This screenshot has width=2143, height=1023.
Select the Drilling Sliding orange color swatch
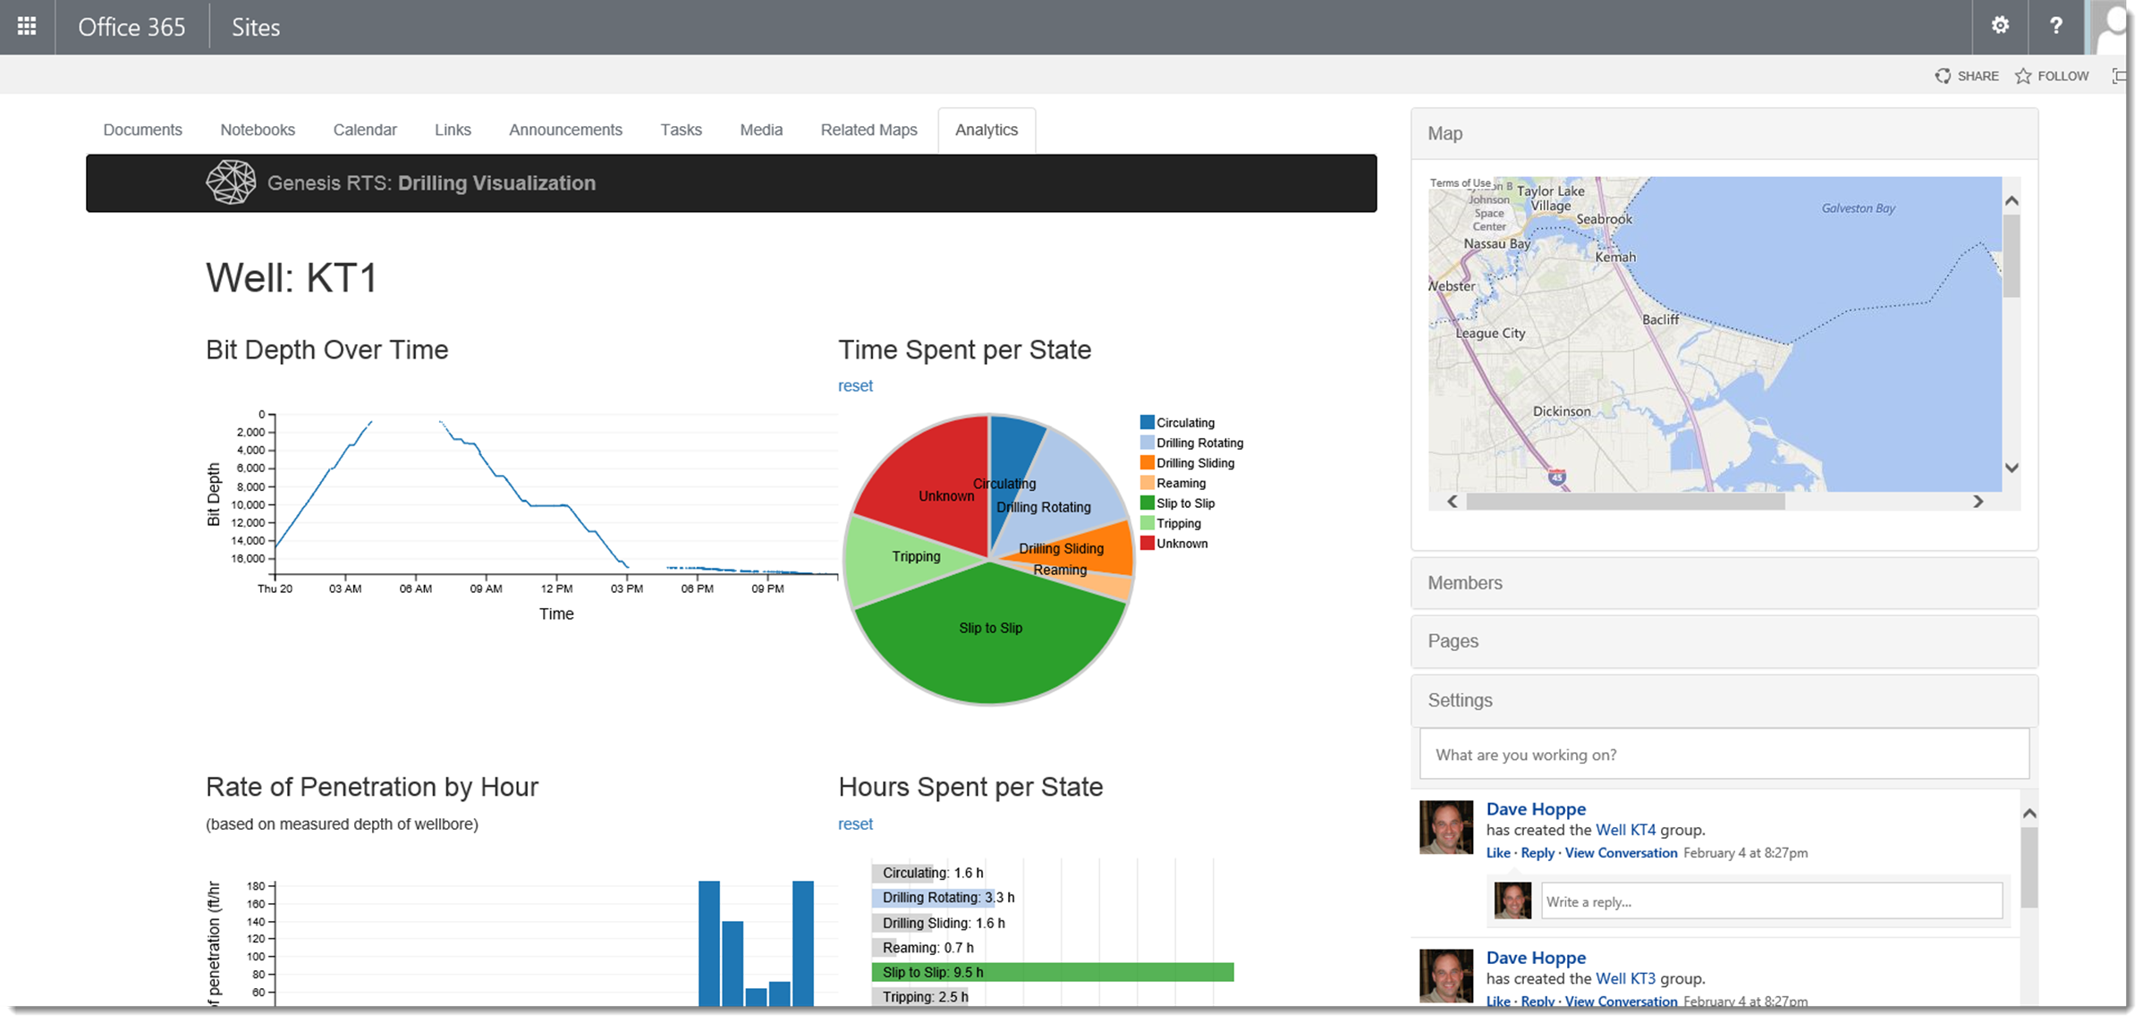pos(1147,463)
